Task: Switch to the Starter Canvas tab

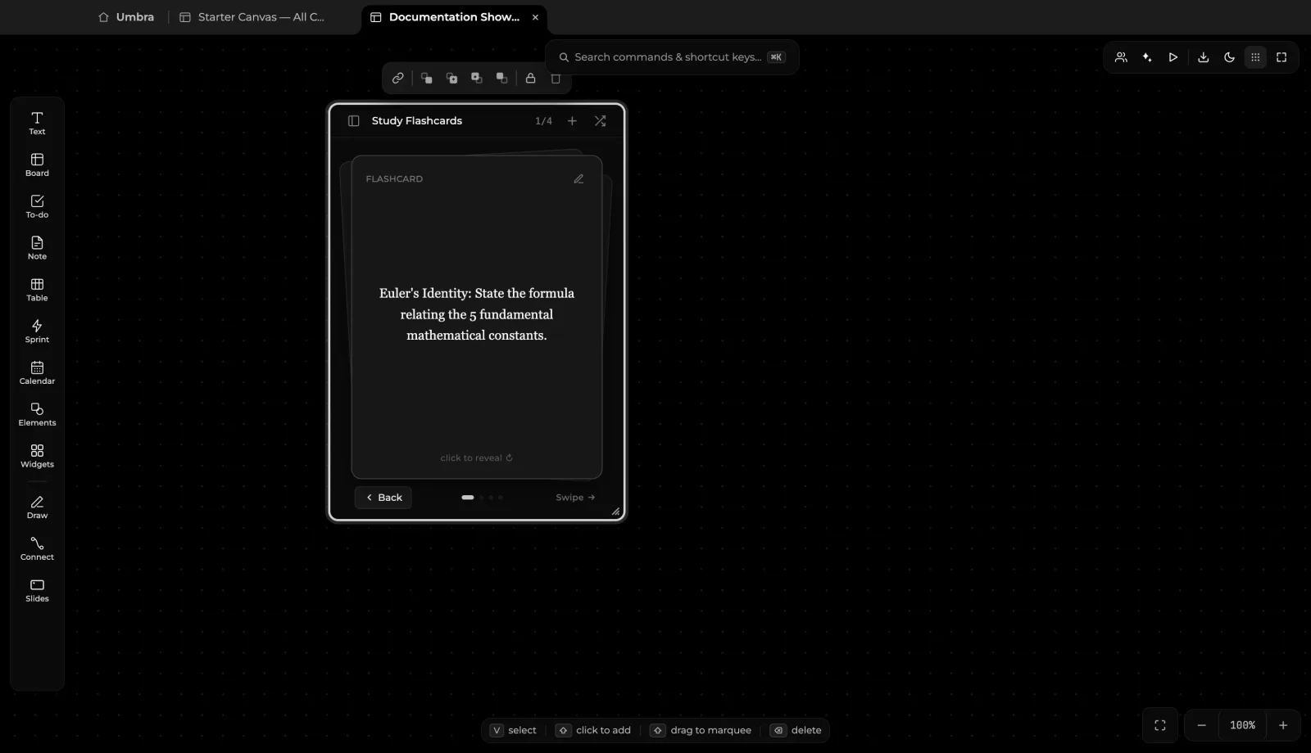Action: pyautogui.click(x=252, y=16)
